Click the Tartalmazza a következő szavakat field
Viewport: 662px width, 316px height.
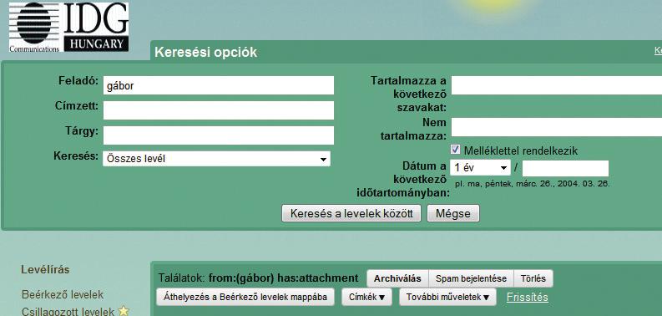[557, 85]
